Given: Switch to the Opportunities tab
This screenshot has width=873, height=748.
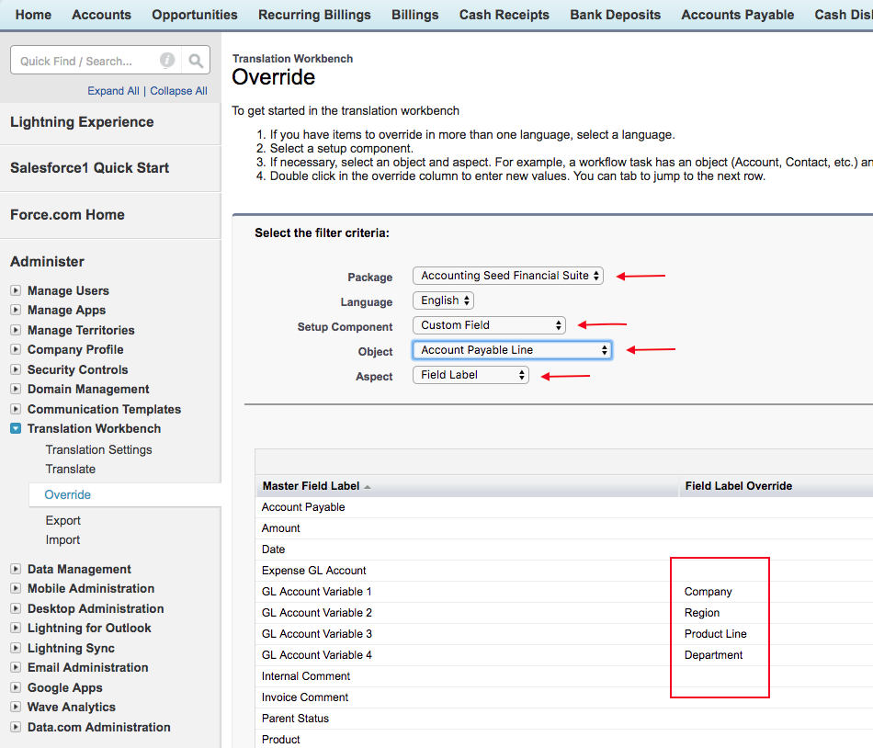Looking at the screenshot, I should (195, 15).
